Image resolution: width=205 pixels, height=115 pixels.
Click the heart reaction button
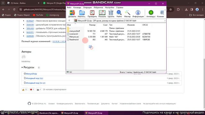click(32, 89)
